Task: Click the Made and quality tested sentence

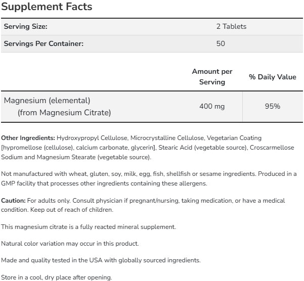Action: pyautogui.click(x=101, y=260)
